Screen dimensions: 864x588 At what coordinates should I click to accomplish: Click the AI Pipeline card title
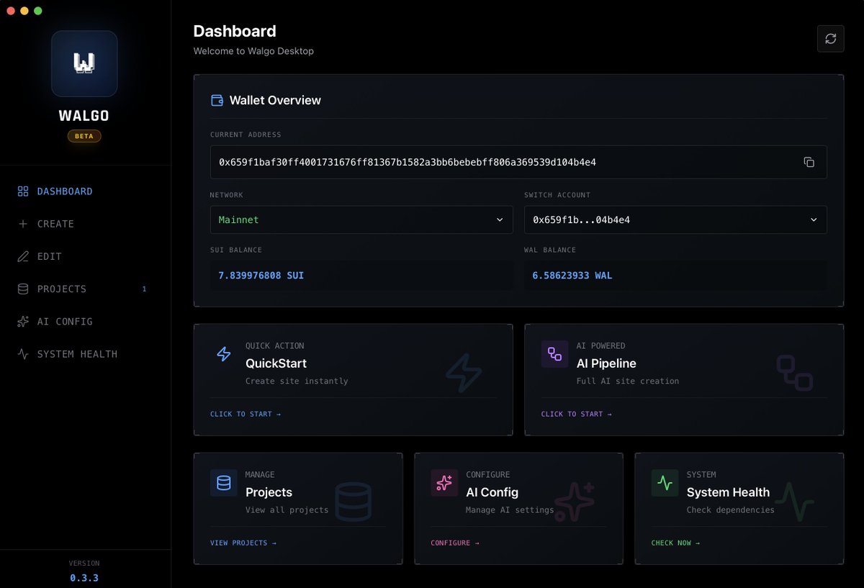click(x=606, y=363)
